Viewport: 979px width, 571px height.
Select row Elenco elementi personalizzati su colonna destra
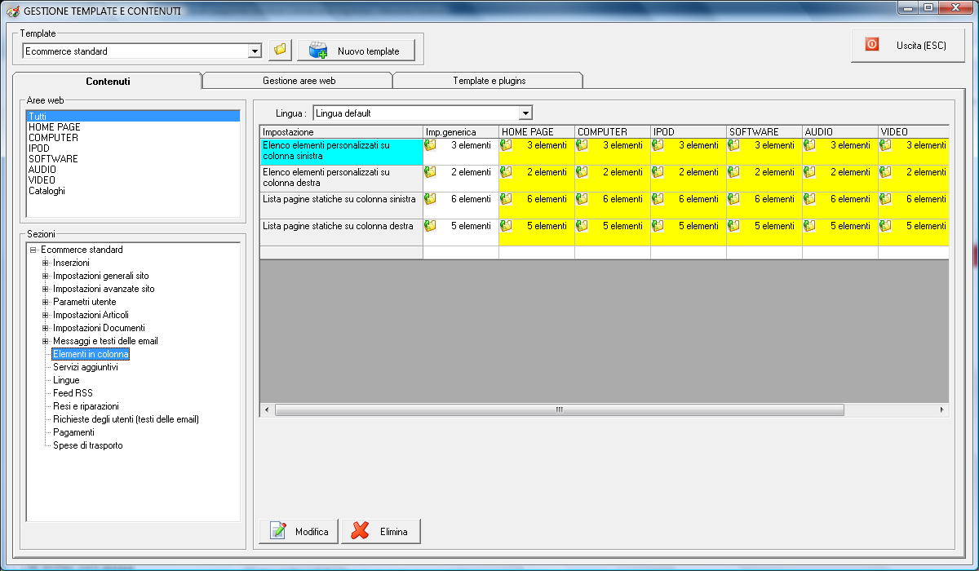[341, 179]
